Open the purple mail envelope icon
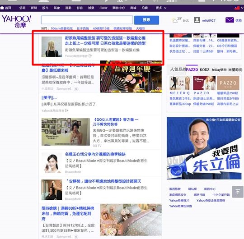The height and width of the screenshot is (239, 244). pyautogui.click(x=230, y=20)
